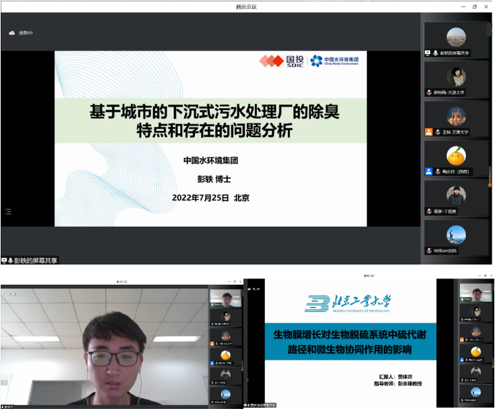Restore the 腾讯会议 window size
This screenshot has height=413, width=497.
click(475, 7)
